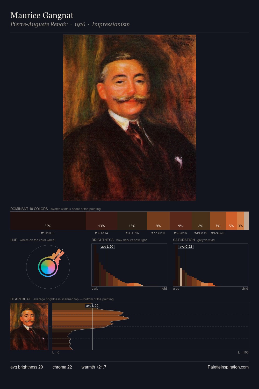Viewport: 259px width, 389px height.
Task: Choose the 8% swatch above #493119
Action: point(201,221)
